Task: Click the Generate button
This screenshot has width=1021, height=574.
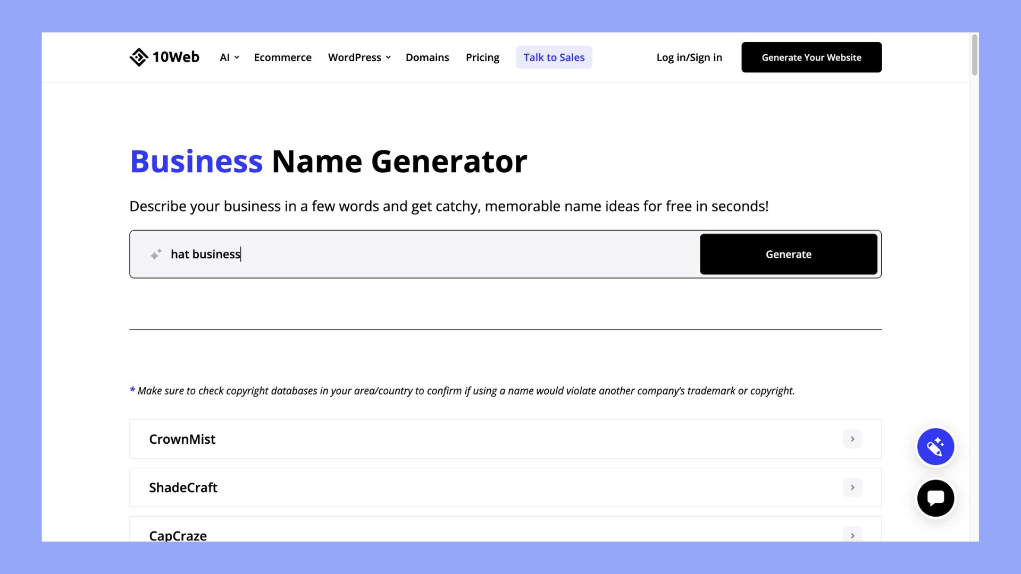Action: pyautogui.click(x=788, y=254)
